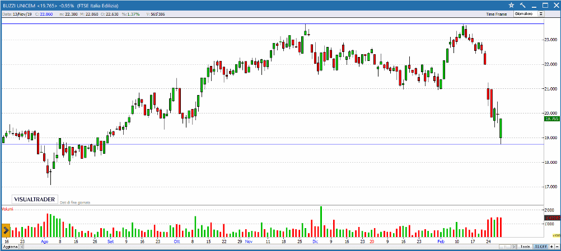Add chart to favorites with star icon

tap(511, 5)
